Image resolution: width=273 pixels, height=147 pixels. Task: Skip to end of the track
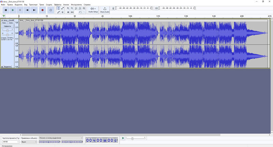[x=34, y=10]
